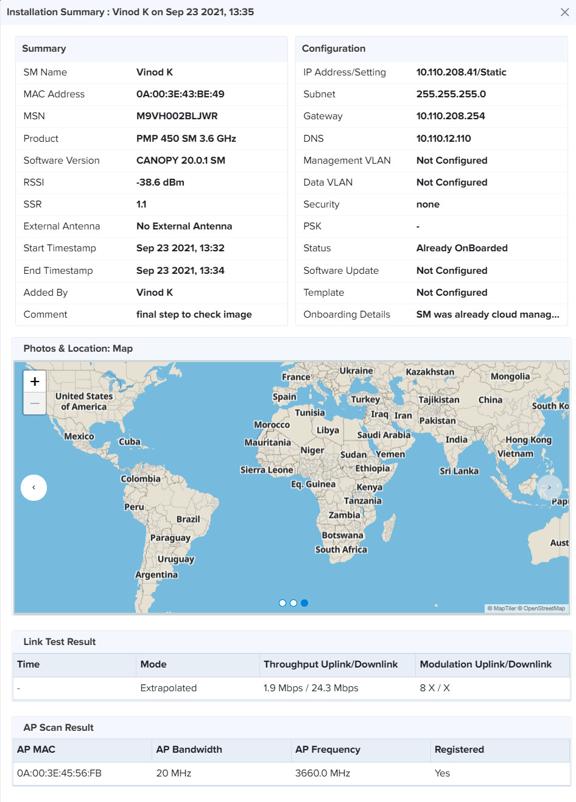Screen dimensions: 576x802
Task: Select the second carousel indicator dot
Action: click(x=293, y=603)
